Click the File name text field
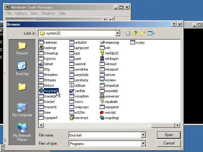 105,135
